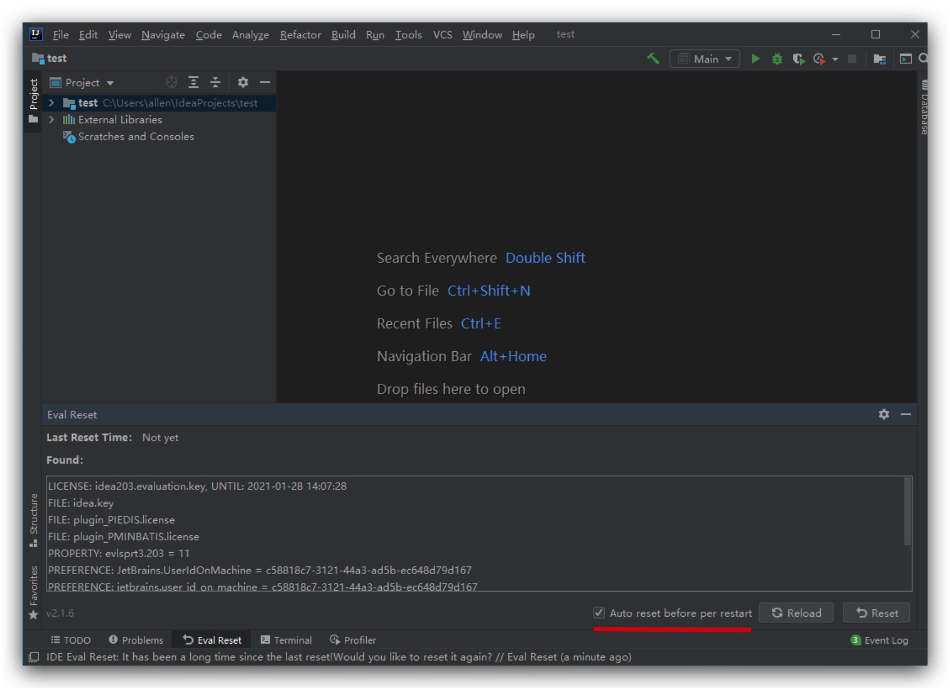Run the Main configuration with green play
Screen dimensions: 950x688
(x=756, y=58)
